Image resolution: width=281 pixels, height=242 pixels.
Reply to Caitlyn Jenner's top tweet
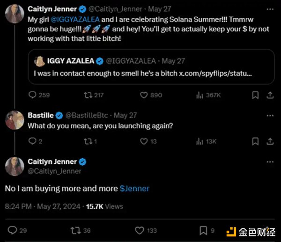(32, 95)
